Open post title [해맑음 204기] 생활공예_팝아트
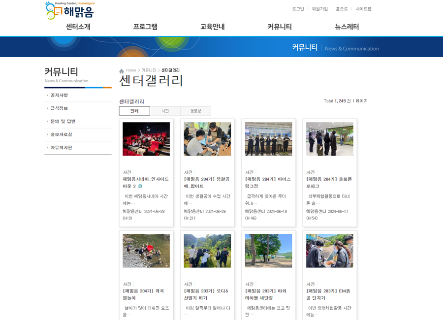The width and height of the screenshot is (443, 320). pos(207,183)
